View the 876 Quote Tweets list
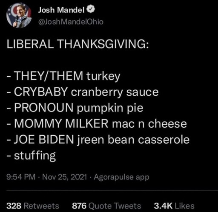This screenshot has width=218, height=212. pos(106,206)
